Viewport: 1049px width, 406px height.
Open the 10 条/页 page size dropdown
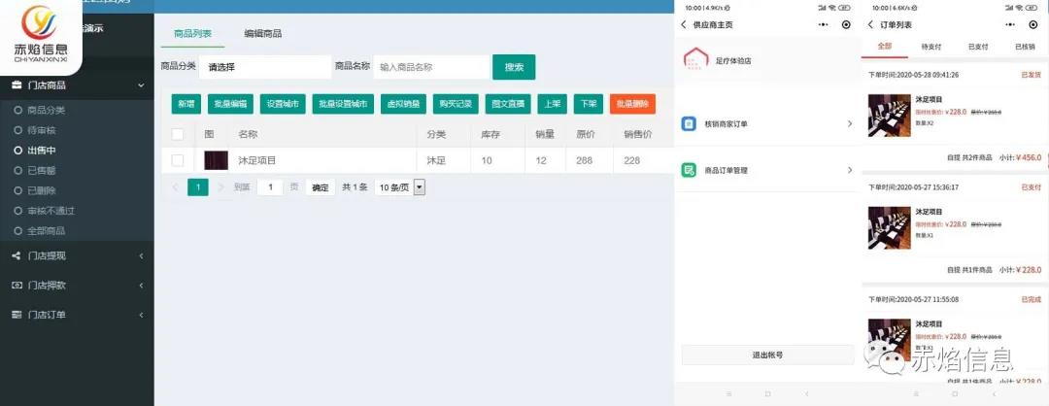coord(401,187)
